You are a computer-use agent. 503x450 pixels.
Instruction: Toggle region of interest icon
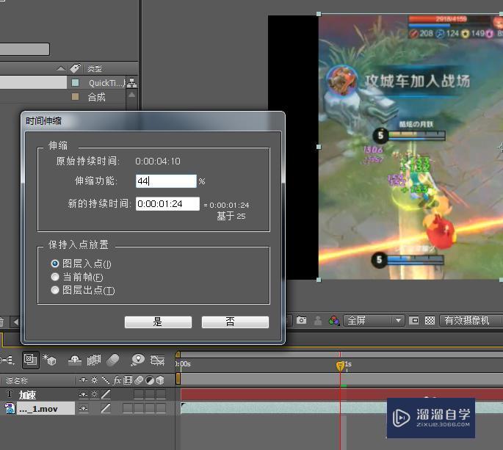414,320
